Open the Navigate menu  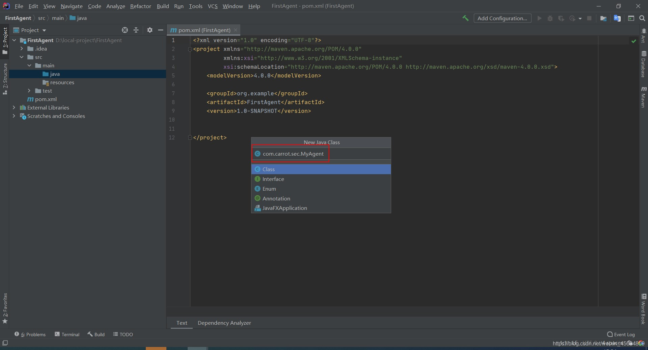(x=72, y=6)
